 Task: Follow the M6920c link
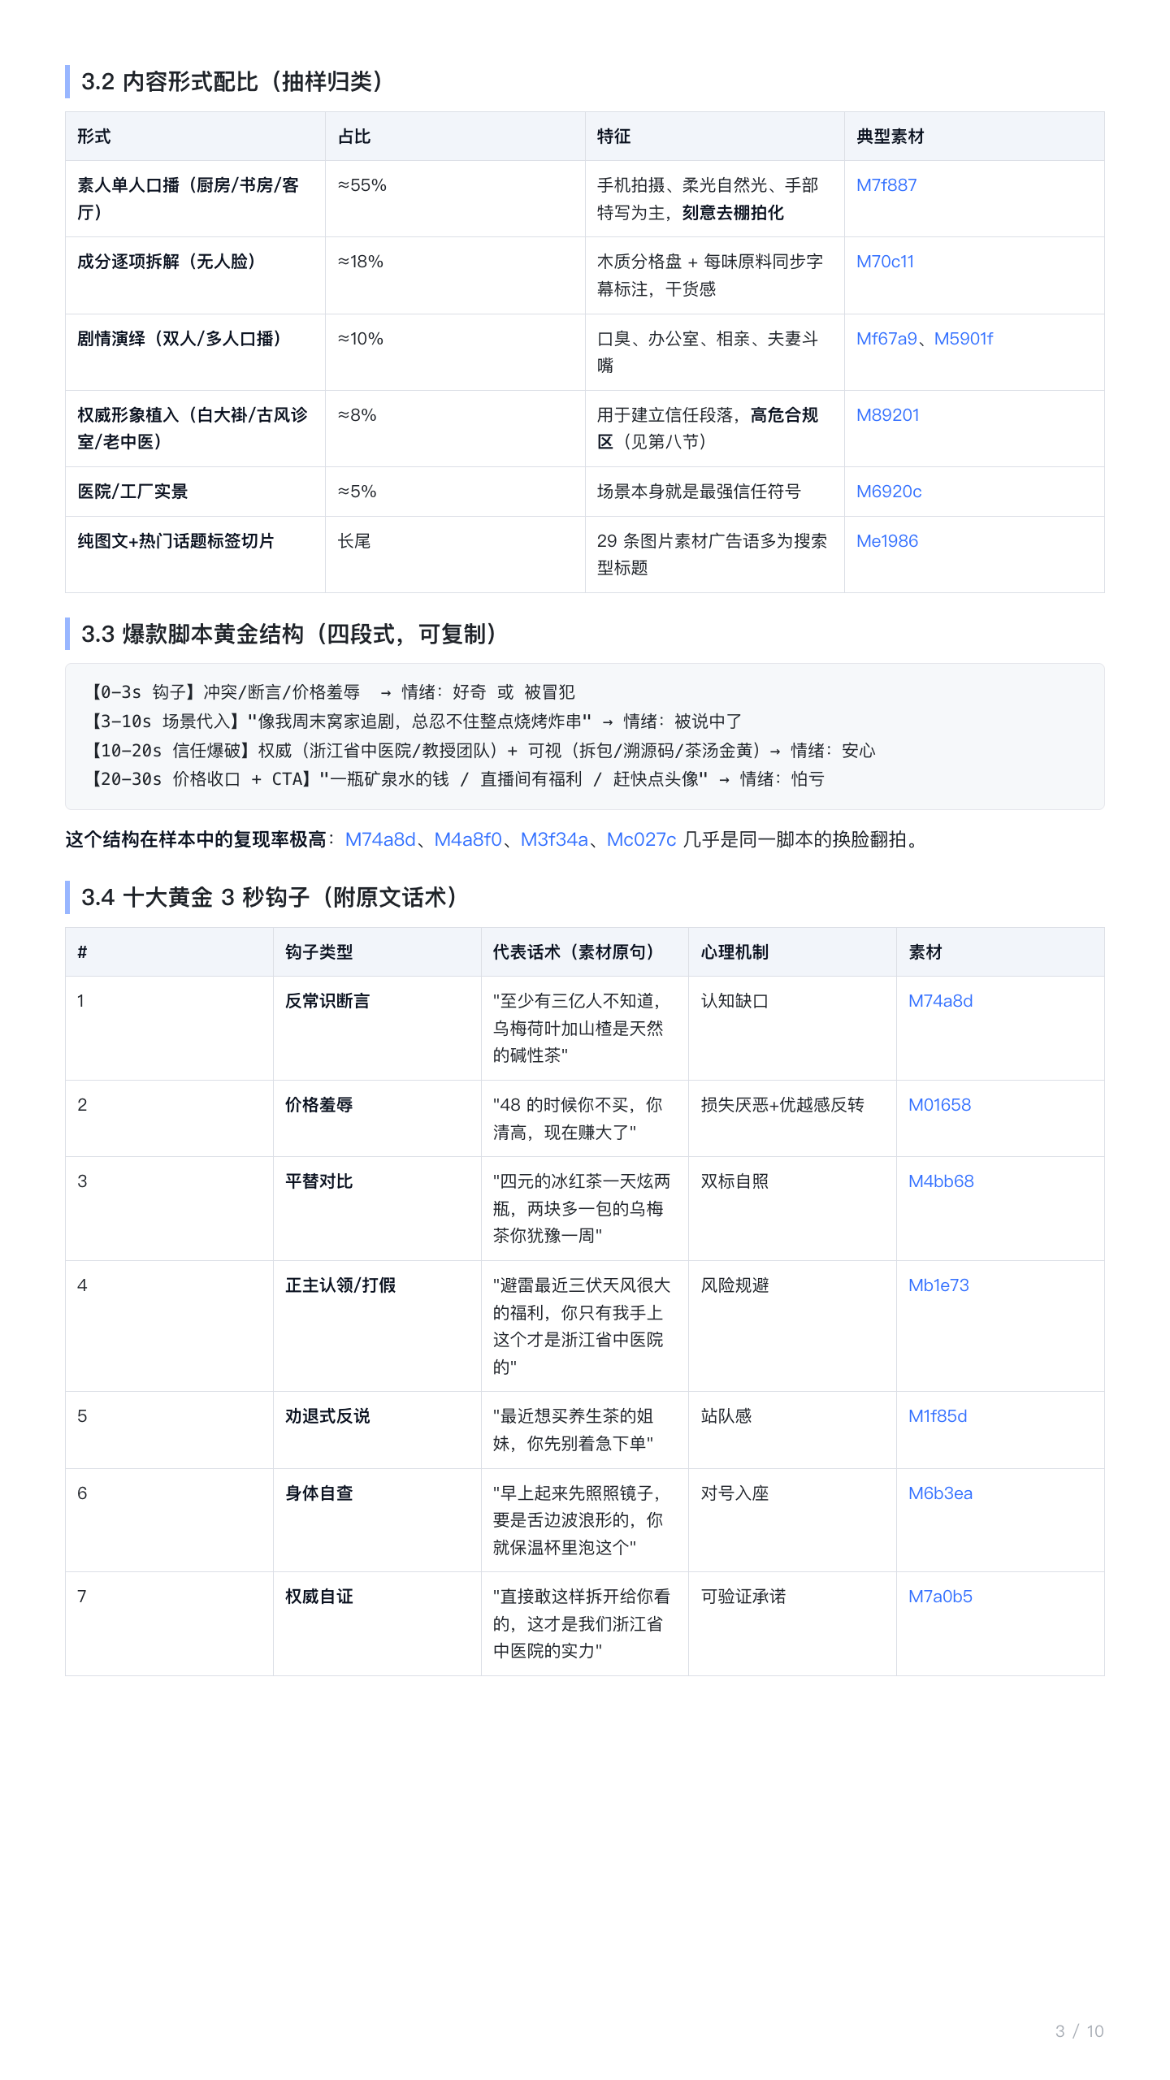coord(889,492)
